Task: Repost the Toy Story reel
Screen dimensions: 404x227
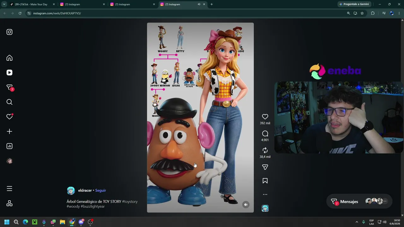Action: click(265, 150)
